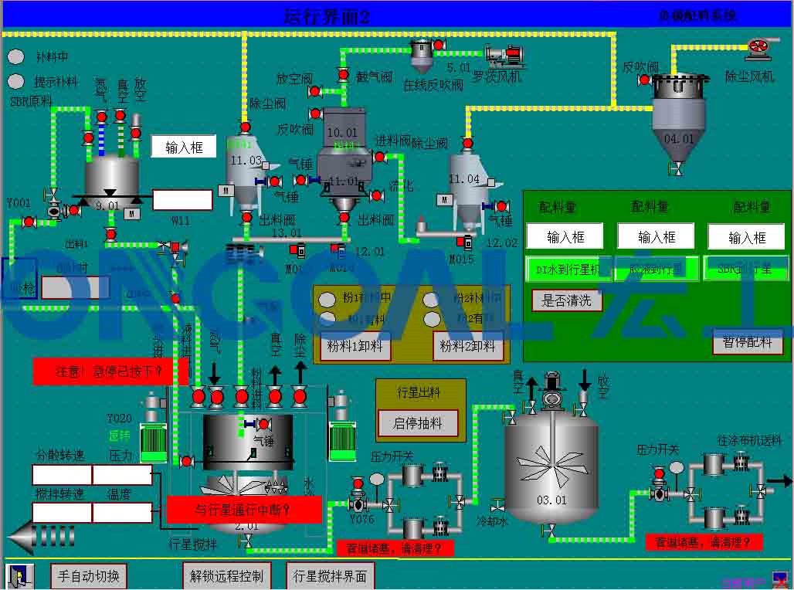794x590 pixels.
Task: Click the 手自动切换 mode button
Action: pos(88,576)
